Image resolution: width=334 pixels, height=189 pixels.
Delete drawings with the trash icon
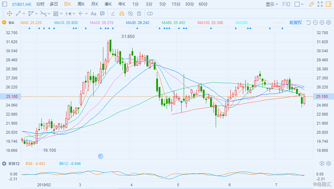point(139,14)
